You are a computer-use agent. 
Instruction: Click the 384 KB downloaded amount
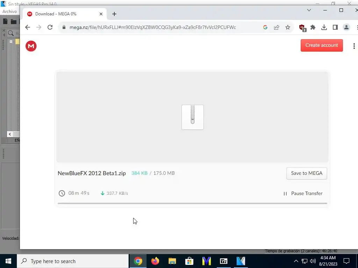click(139, 173)
